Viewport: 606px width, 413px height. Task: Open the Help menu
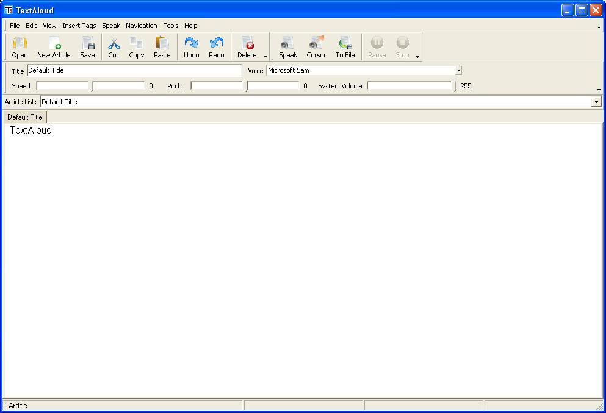pyautogui.click(x=191, y=26)
